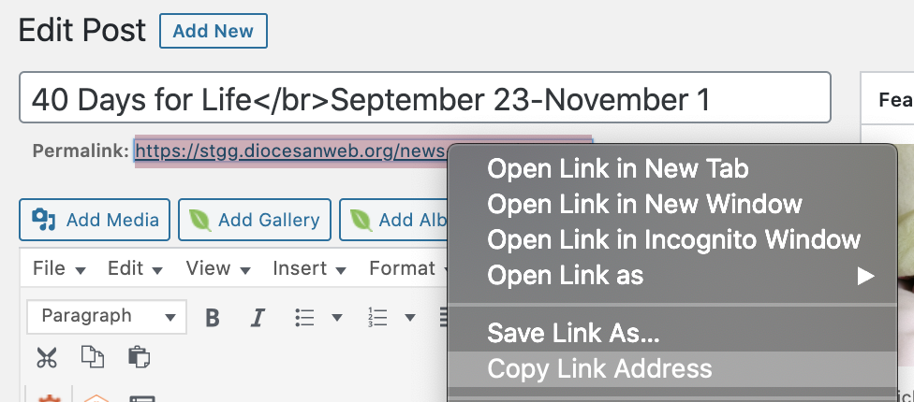Click the Add Media button

(95, 221)
